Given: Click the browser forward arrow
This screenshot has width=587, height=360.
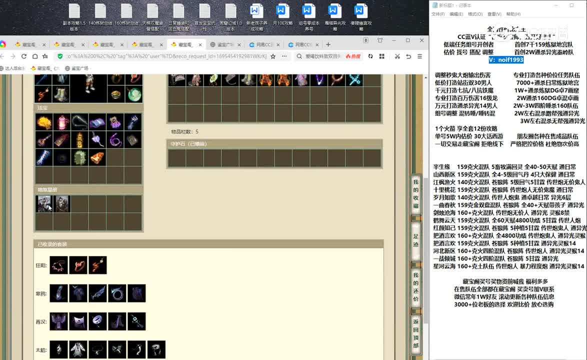Looking at the screenshot, I should click(x=13, y=56).
